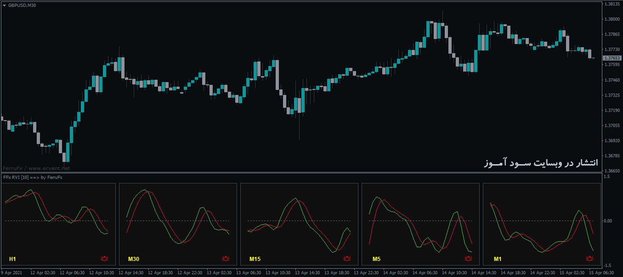The image size is (623, 277).
Task: Click the 0.00 level on RVI scale
Action: [x=608, y=221]
